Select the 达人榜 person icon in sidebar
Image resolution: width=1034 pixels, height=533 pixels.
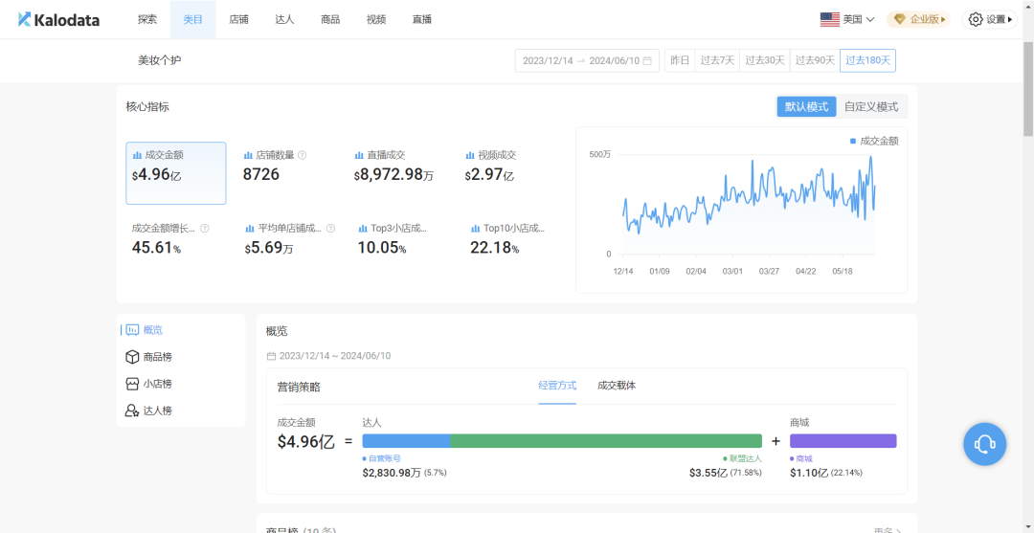click(x=132, y=411)
